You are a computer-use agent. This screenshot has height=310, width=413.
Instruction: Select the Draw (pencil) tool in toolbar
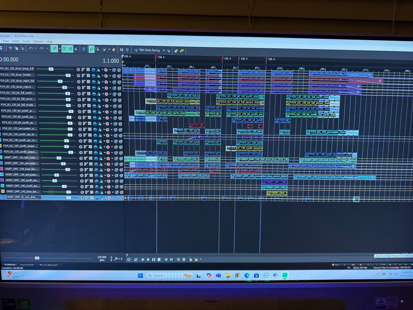coord(91,49)
